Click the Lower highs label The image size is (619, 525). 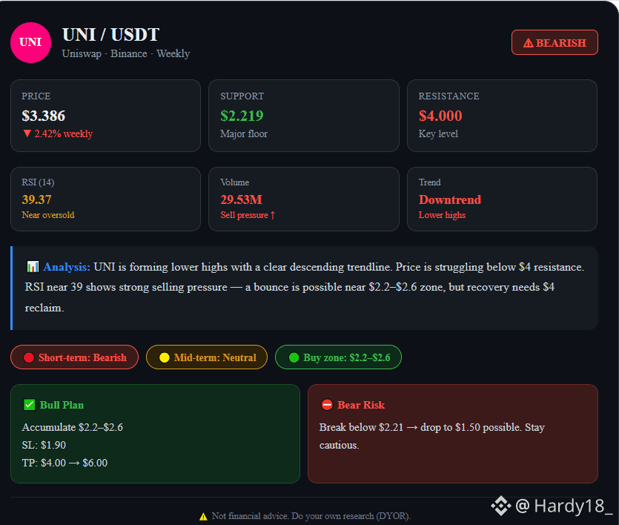pos(442,215)
